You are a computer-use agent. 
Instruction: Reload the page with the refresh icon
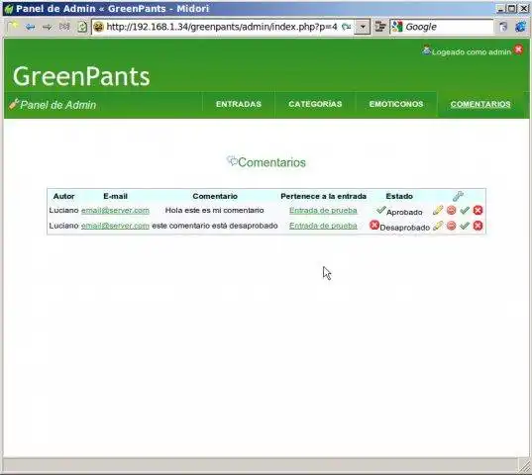point(82,27)
